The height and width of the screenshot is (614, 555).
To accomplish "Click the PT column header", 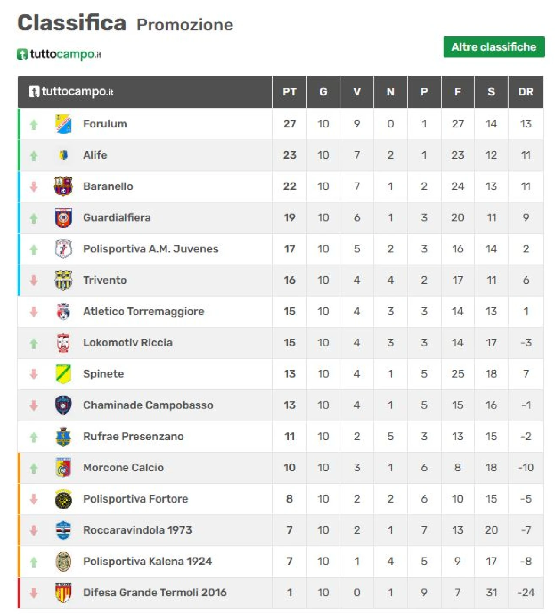I will 290,92.
